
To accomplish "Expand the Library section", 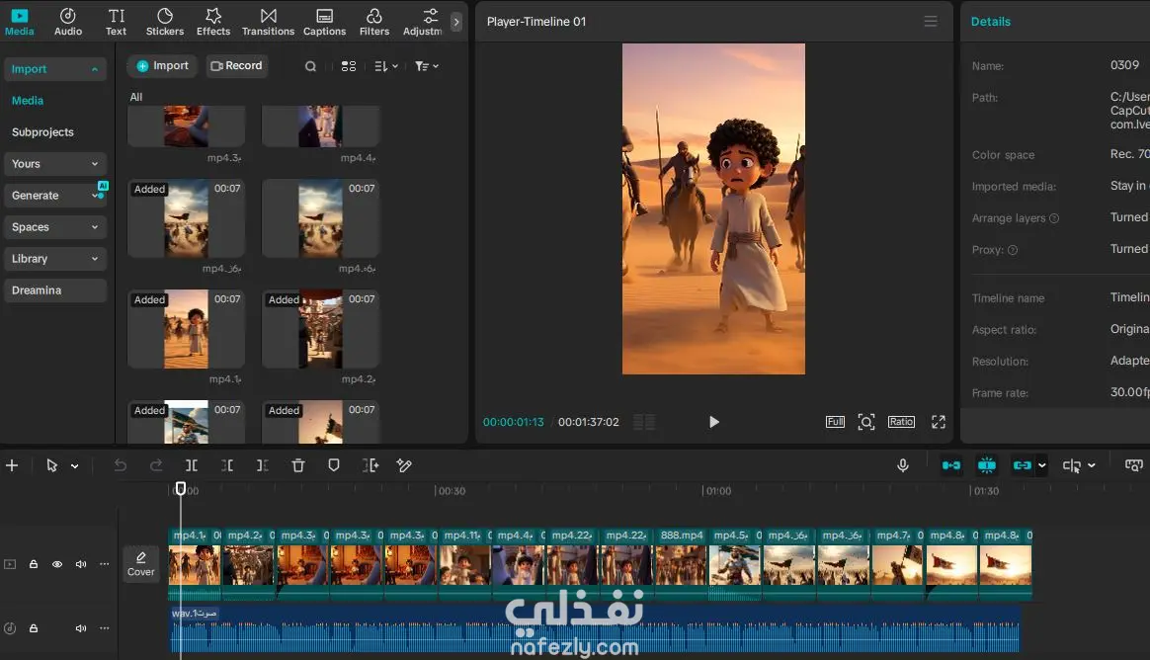I will click(x=55, y=258).
